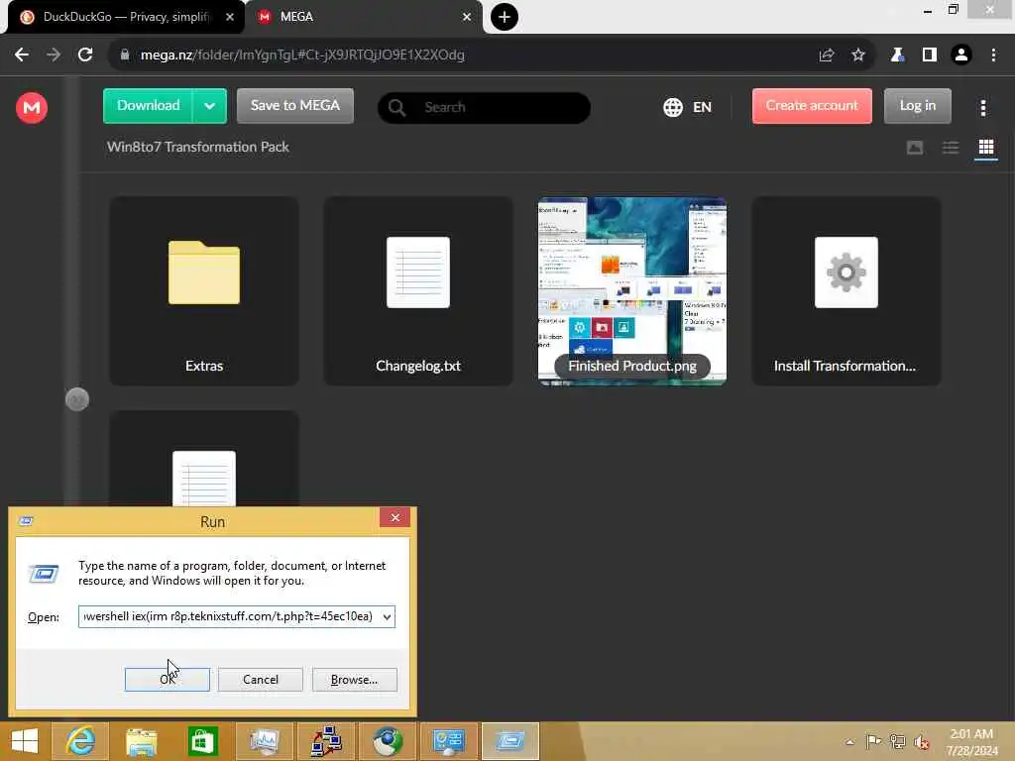Click OK in the Run dialog
This screenshot has height=761, width=1015.
coord(167,680)
